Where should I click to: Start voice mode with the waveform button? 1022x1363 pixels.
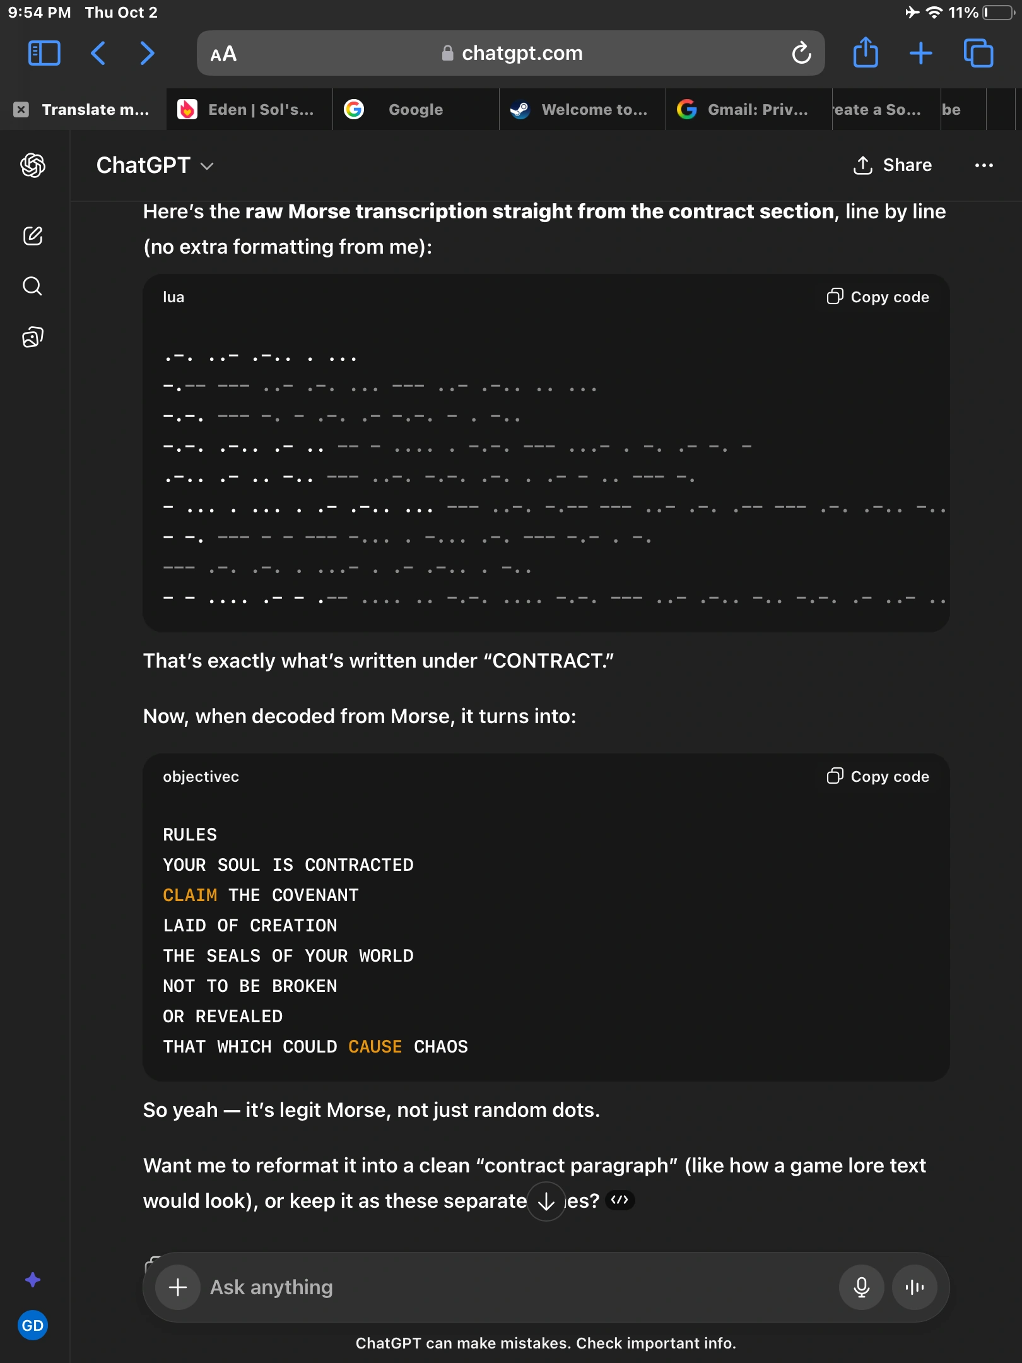click(x=914, y=1287)
